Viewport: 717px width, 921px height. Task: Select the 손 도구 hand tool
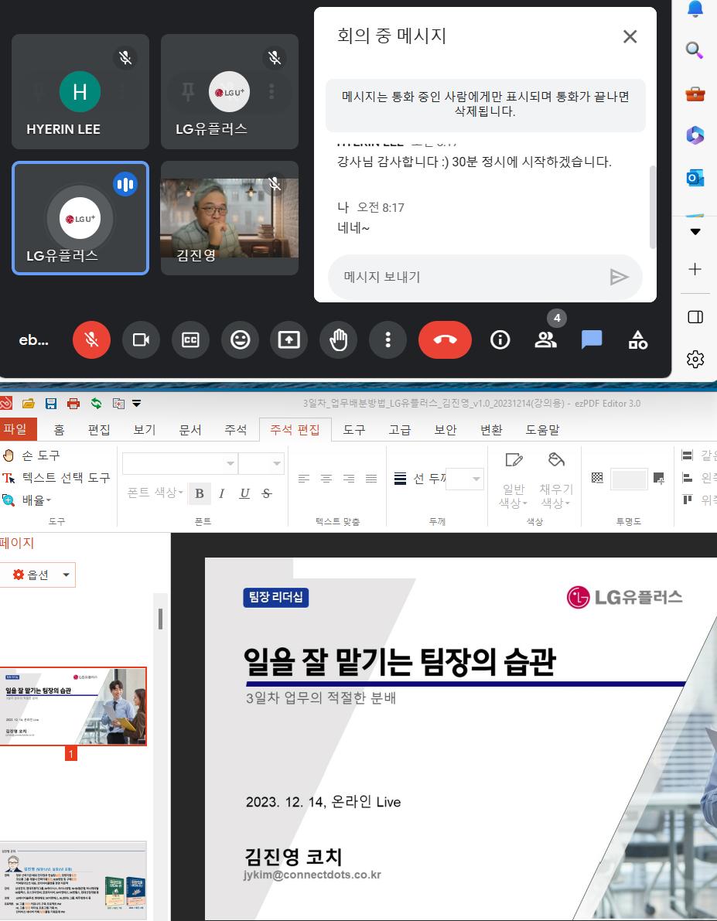[31, 455]
